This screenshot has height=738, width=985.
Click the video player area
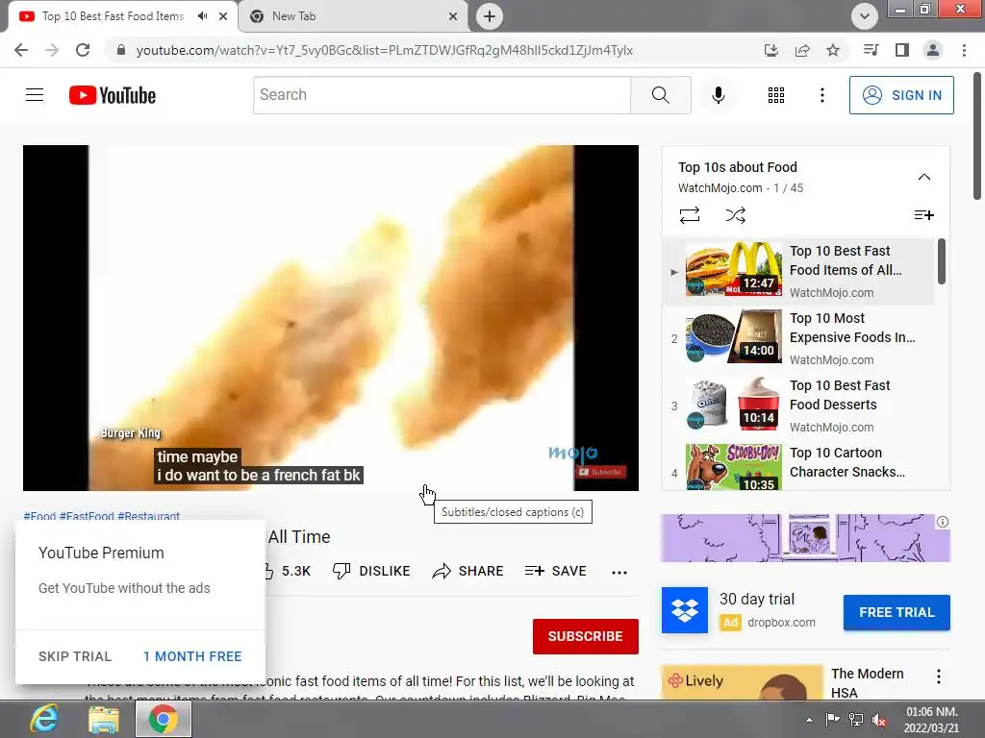coord(331,318)
